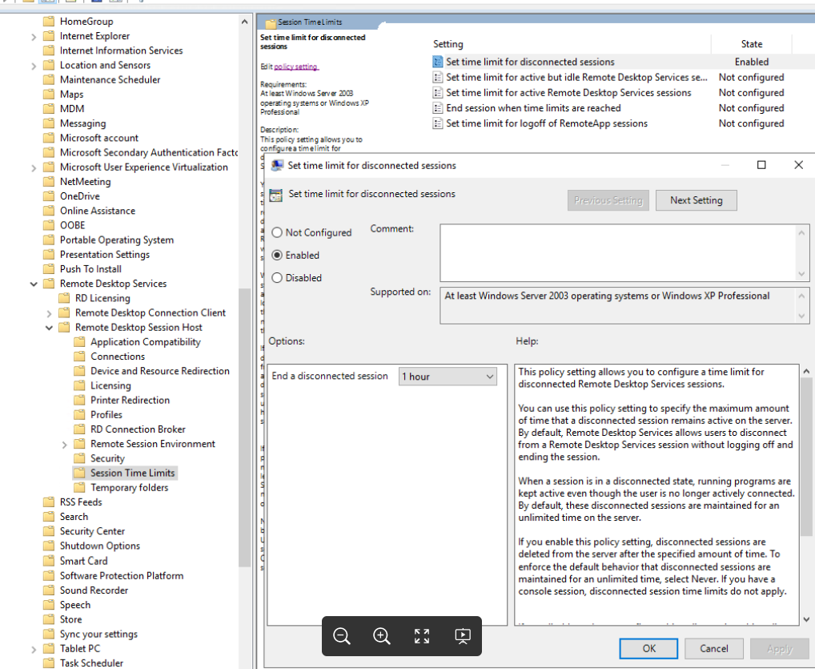Click folder icon next to OneDrive
The height and width of the screenshot is (669, 815).
coord(49,196)
